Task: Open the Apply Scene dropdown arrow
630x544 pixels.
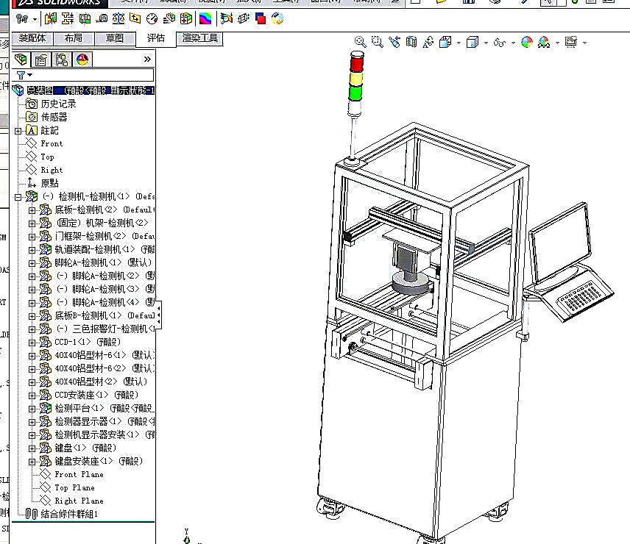Action: [557, 43]
